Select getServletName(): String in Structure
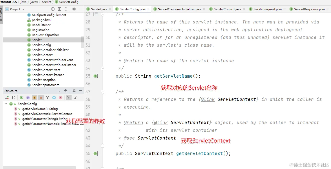This screenshot has width=331, height=169. pos(40,109)
